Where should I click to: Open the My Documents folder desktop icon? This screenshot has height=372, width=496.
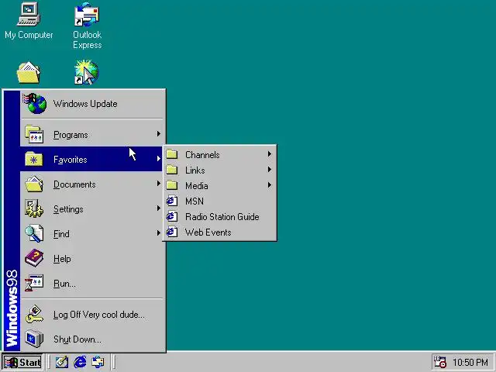[x=28, y=72]
